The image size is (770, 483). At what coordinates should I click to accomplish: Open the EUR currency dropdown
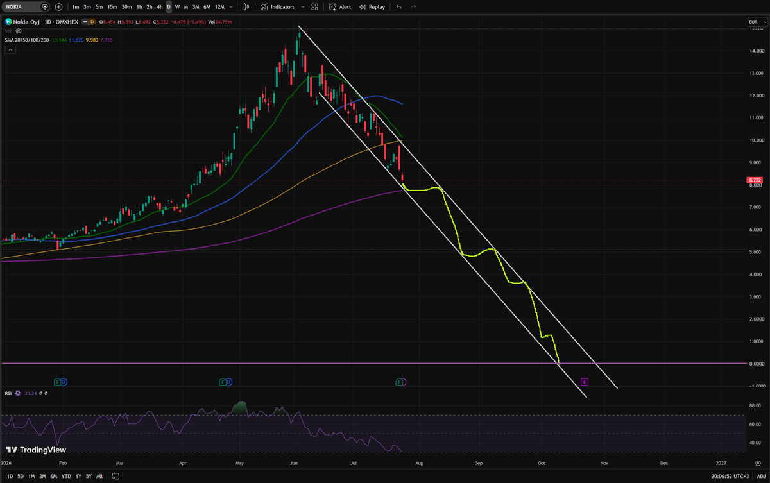[x=757, y=22]
